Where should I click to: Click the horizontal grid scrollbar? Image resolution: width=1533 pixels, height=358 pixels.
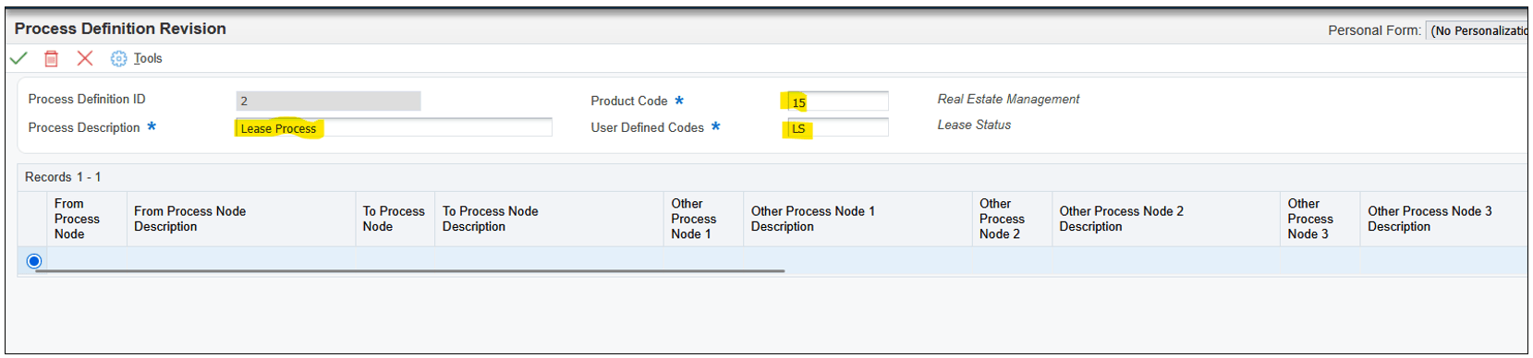pos(409,271)
